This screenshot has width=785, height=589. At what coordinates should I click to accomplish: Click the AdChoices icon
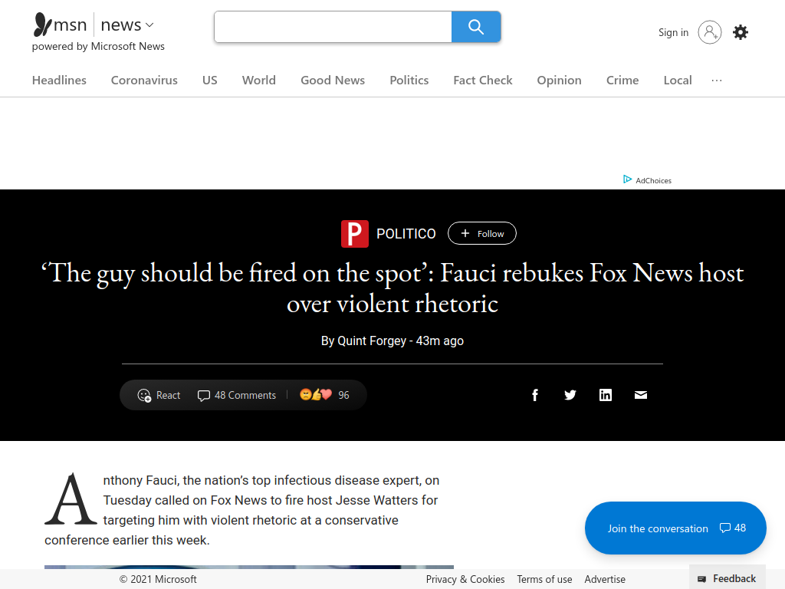(627, 179)
